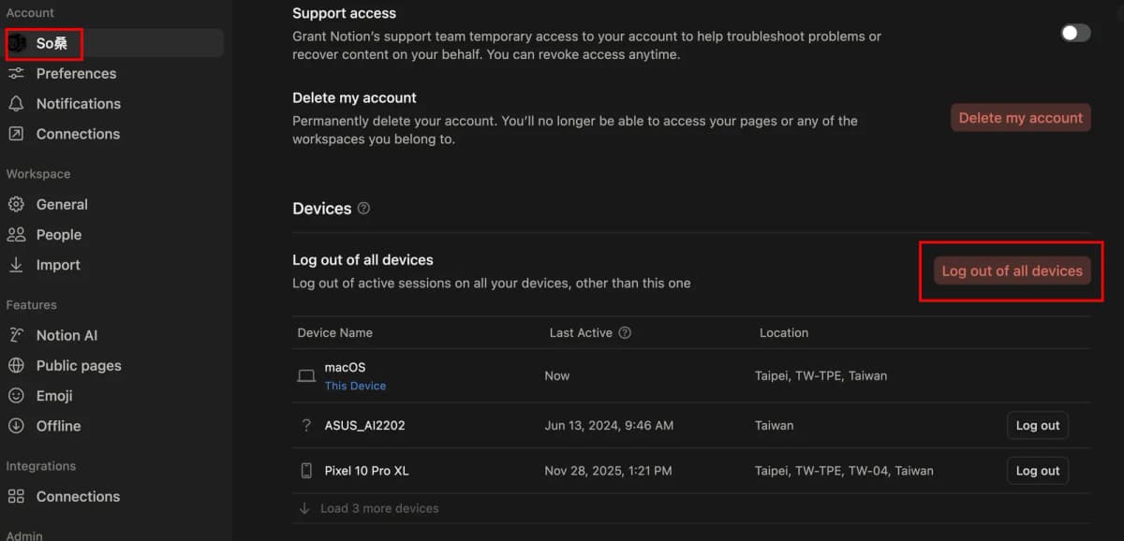Click the Taipei, TW-TPE, TW-04, Taiwan location
Screen dimensions: 1124x541
point(844,471)
